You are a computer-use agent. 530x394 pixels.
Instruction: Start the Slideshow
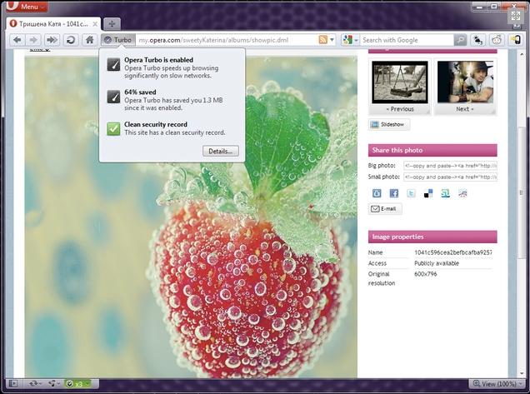pos(389,124)
